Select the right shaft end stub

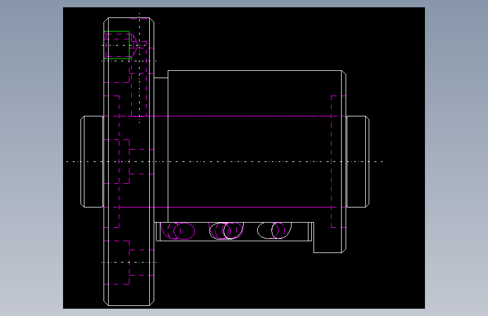[x=357, y=161]
